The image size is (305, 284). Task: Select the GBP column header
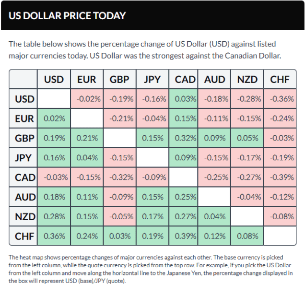(x=119, y=80)
